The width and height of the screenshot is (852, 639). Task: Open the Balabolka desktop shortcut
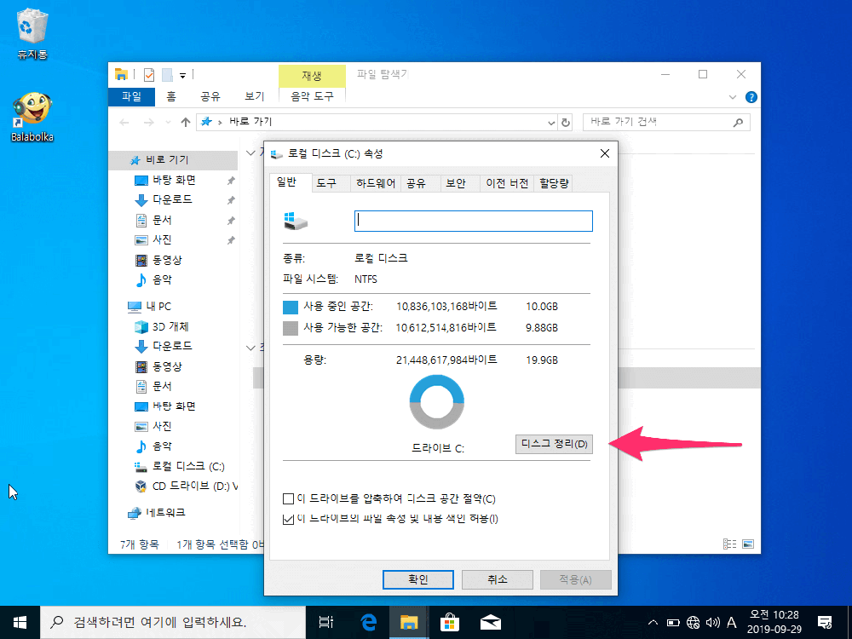click(32, 117)
